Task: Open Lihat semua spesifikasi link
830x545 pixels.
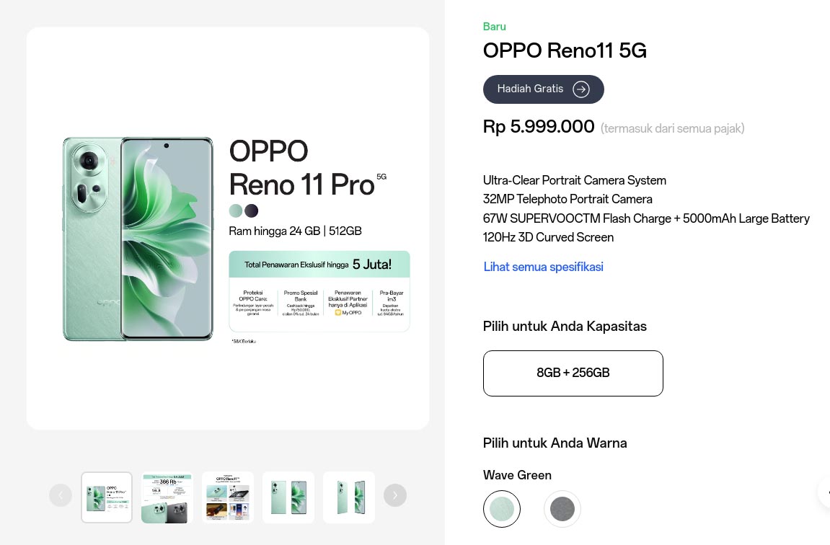Action: [x=543, y=267]
